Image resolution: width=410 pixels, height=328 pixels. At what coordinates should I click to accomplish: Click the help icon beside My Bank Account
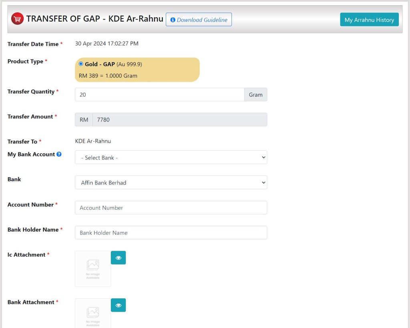(59, 154)
